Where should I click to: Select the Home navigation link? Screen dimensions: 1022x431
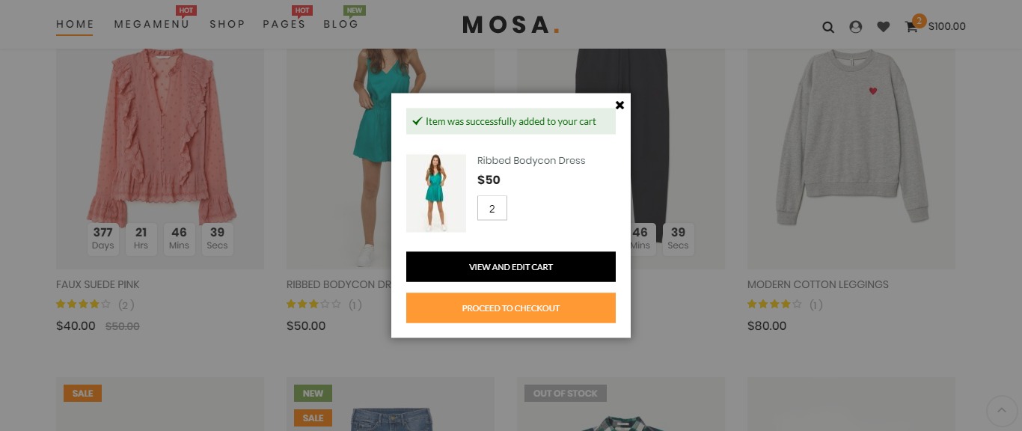tap(75, 24)
